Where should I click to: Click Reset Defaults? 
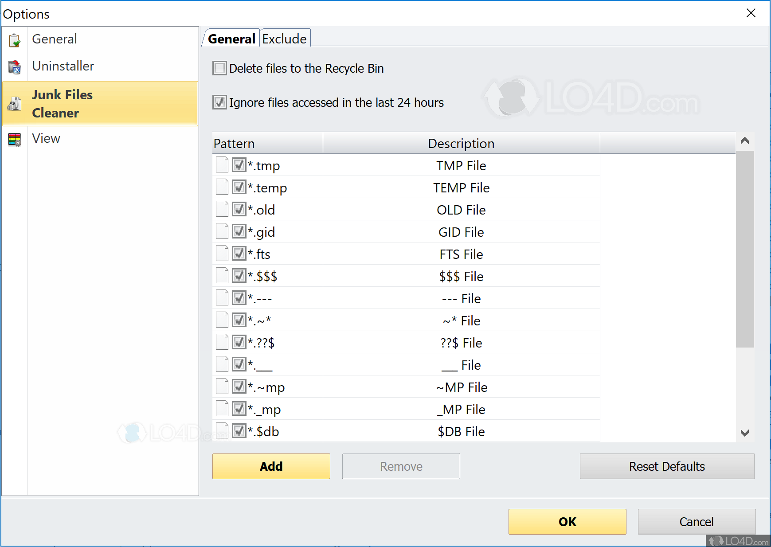coord(666,466)
